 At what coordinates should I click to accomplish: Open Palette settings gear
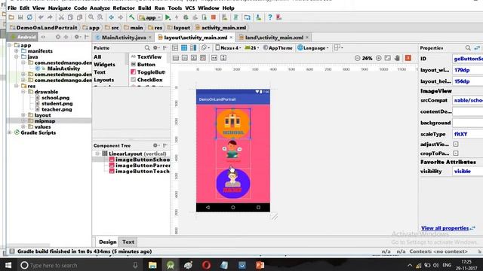pos(156,48)
